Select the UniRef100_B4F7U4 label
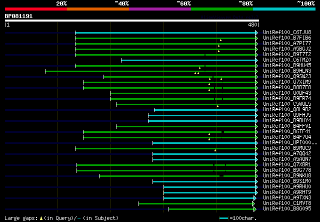Image resolution: width=320 pixels, height=222 pixels. pos(287,137)
